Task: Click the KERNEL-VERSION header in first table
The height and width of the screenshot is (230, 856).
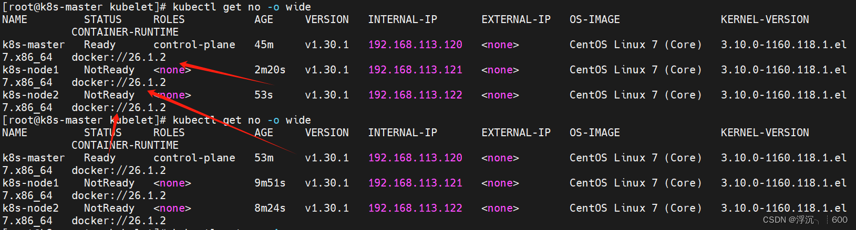Action: 765,19
